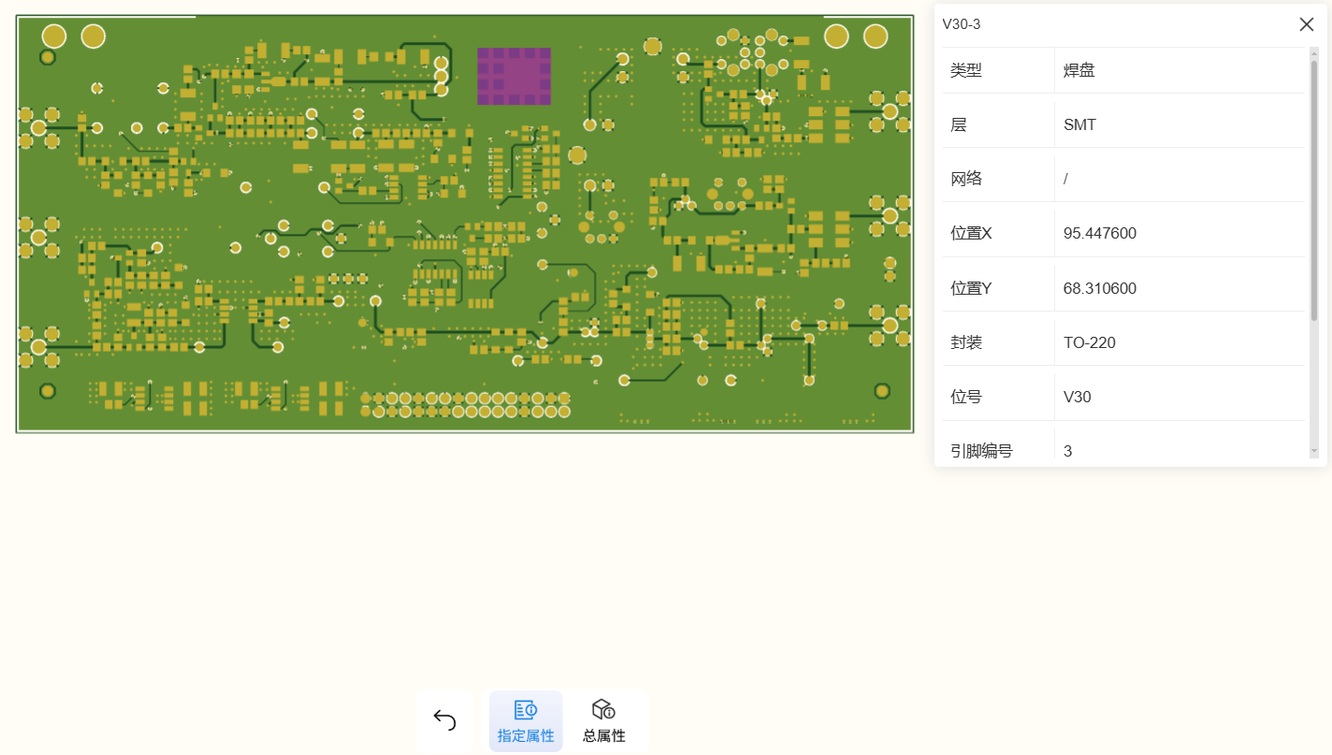Select the 指定属性 icon button

(526, 720)
